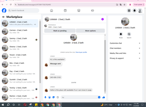Open the View buyer profile link
This screenshot has height=107, width=146.
click(x=81, y=52)
